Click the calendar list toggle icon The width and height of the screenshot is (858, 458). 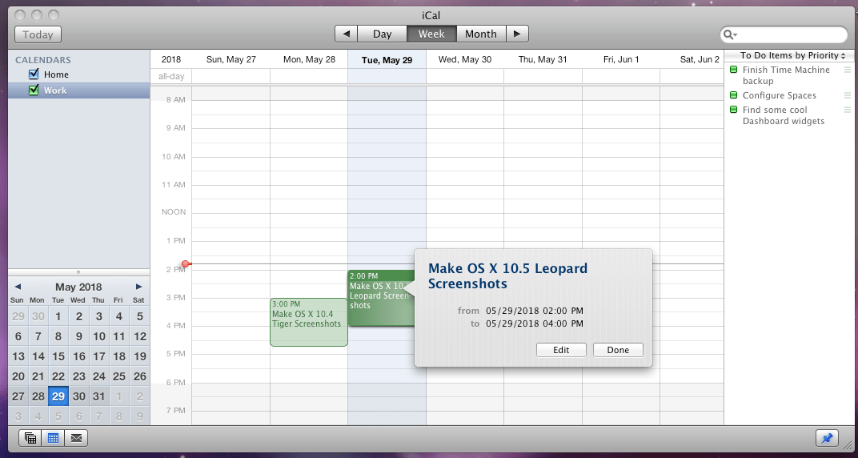tap(30, 438)
